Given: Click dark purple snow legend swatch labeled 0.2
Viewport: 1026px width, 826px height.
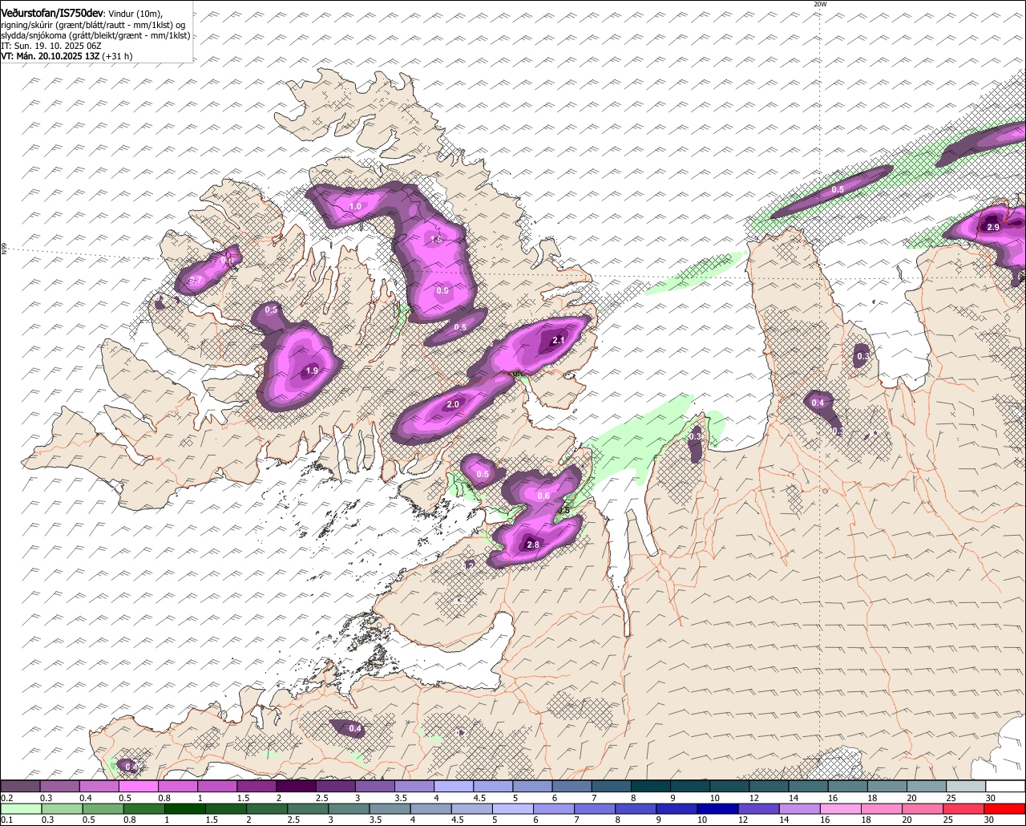Looking at the screenshot, I should point(20,786).
